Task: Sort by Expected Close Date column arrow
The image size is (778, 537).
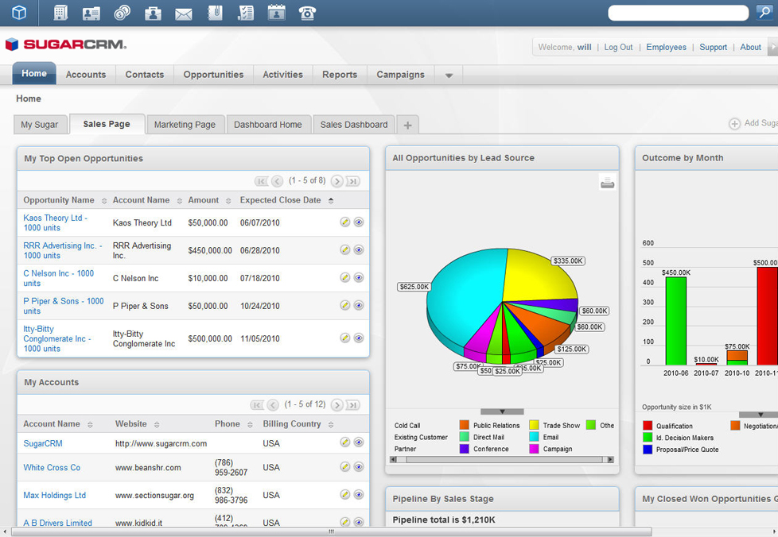Action: [331, 201]
